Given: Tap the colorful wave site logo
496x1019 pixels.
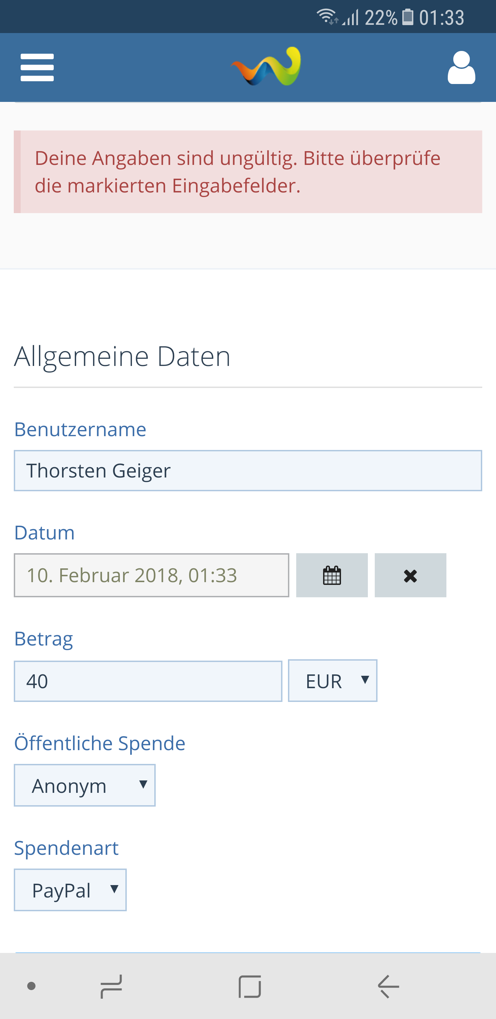Looking at the screenshot, I should tap(266, 66).
